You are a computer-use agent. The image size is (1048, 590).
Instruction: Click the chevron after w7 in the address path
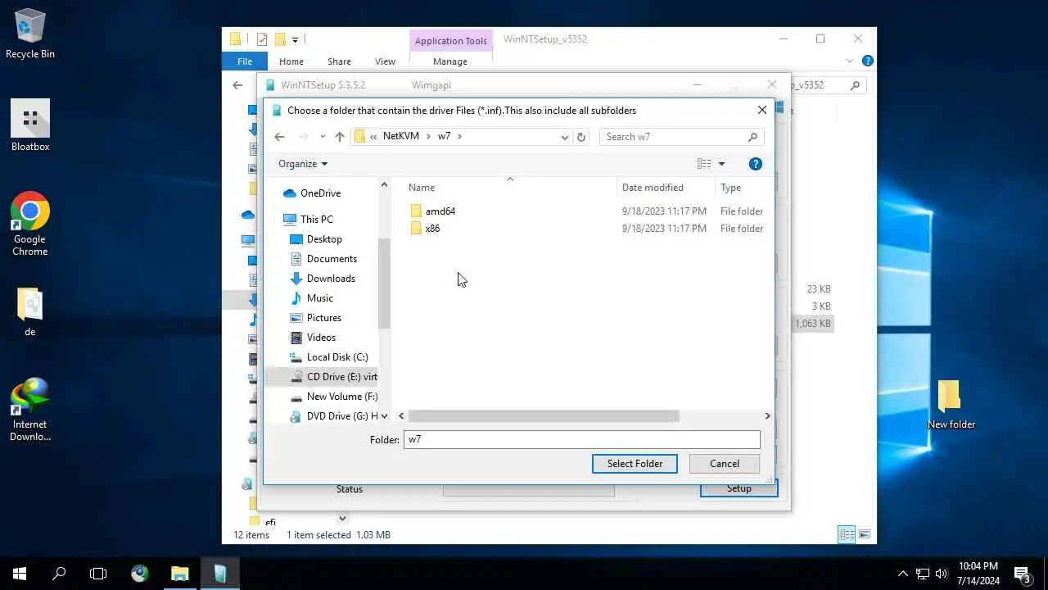tap(460, 137)
